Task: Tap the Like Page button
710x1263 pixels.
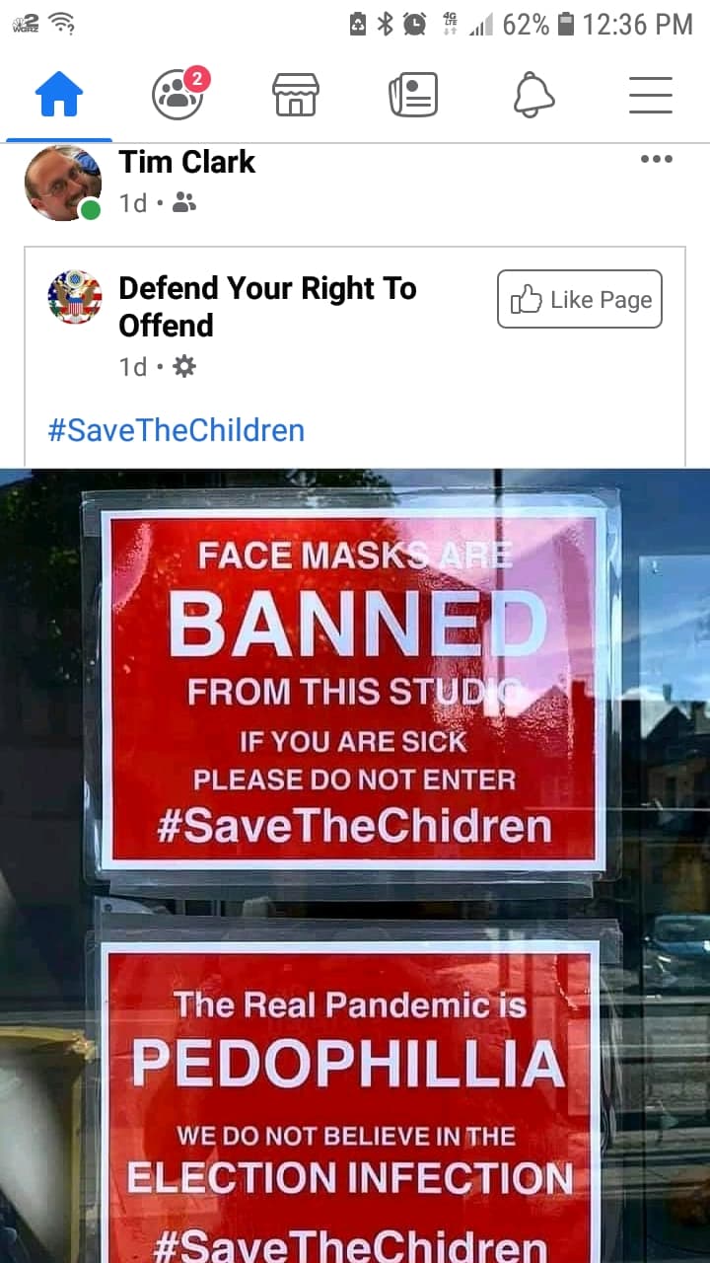Action: point(580,299)
